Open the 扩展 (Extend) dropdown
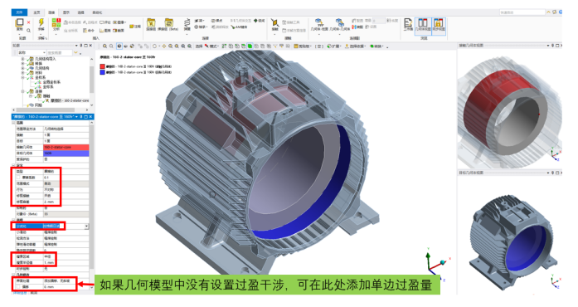 [x=333, y=46]
